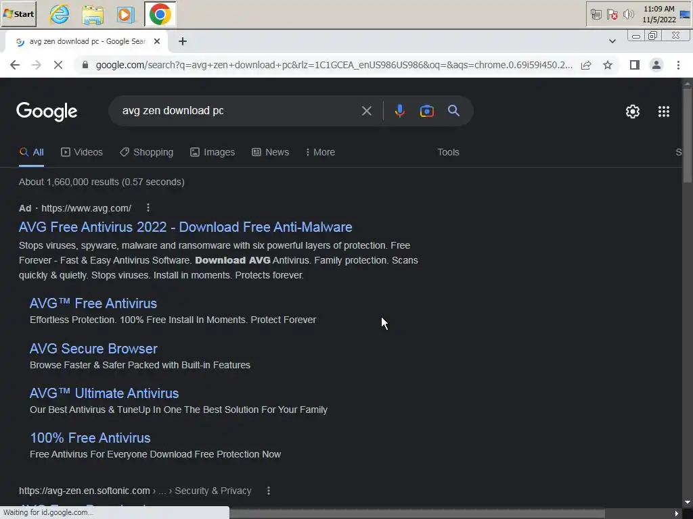Image resolution: width=693 pixels, height=519 pixels.
Task: Clear the search query with X
Action: pyautogui.click(x=366, y=111)
